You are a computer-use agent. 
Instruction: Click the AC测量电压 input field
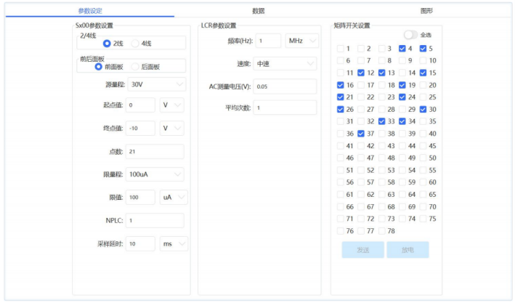285,86
